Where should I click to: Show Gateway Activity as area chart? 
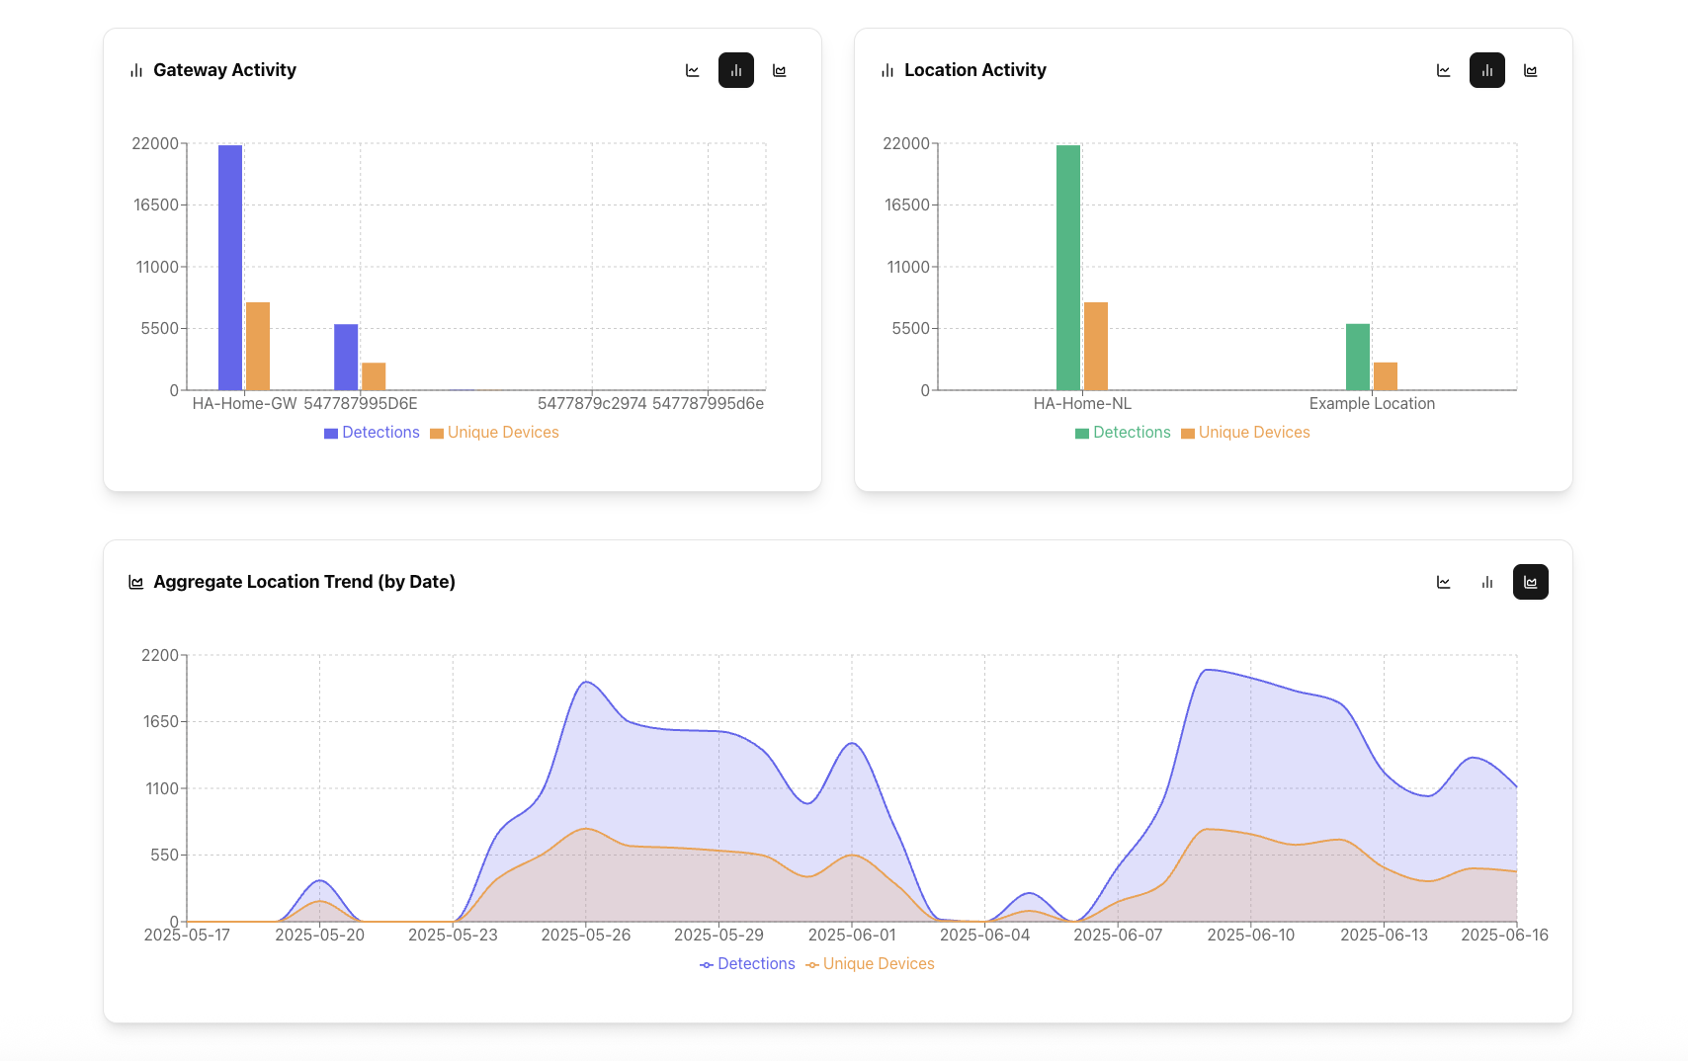tap(780, 70)
